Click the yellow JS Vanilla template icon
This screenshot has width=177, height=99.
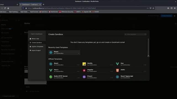84,64
